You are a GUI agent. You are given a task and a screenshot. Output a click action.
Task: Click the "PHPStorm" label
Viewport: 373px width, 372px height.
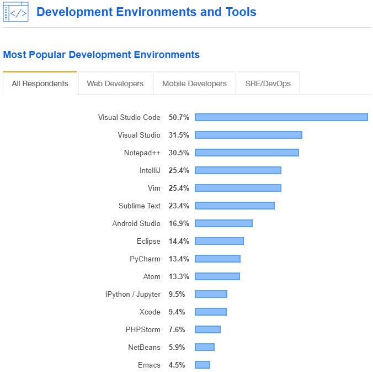[143, 329]
